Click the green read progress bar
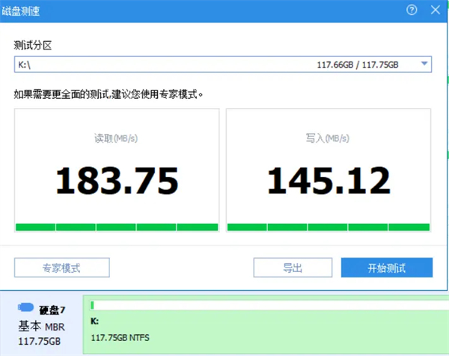The width and height of the screenshot is (449, 356). [117, 227]
